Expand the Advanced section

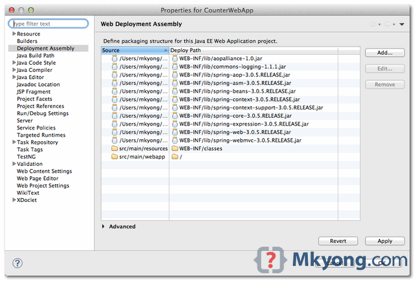[x=104, y=227]
